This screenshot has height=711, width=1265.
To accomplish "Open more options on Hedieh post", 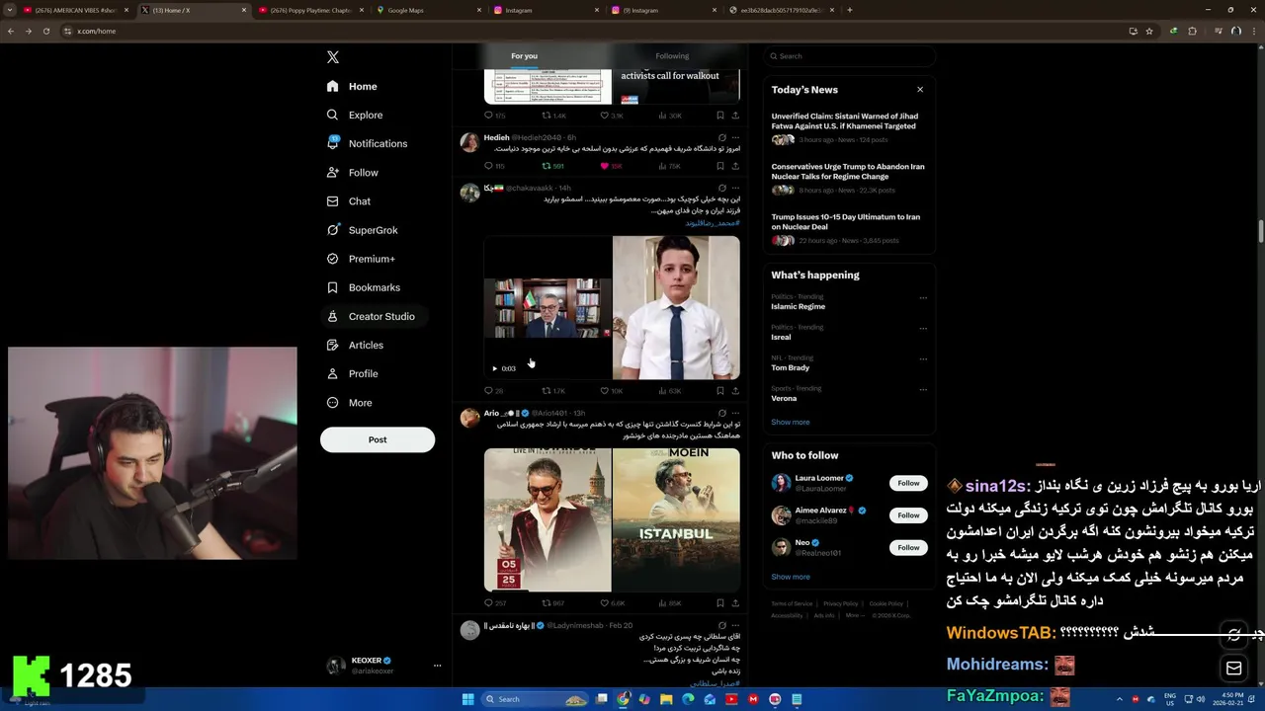I will point(735,137).
